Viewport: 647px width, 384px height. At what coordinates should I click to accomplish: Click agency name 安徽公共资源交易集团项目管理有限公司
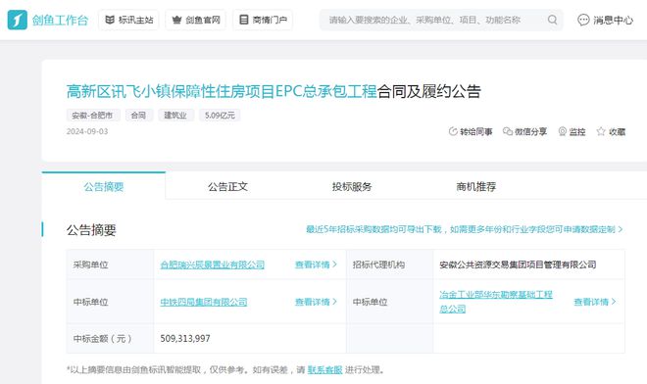click(x=518, y=264)
